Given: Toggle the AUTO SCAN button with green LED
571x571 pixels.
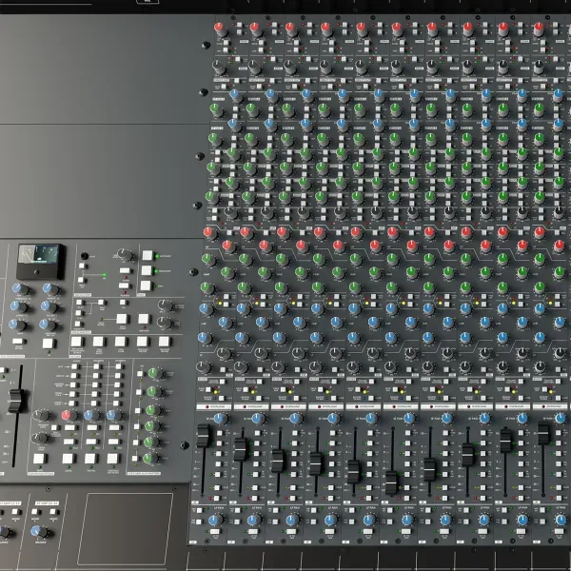Looking at the screenshot, I should (148, 255).
